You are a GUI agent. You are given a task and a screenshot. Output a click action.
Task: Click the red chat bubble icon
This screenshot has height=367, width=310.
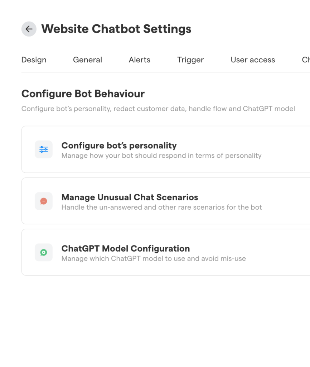pyautogui.click(x=44, y=201)
